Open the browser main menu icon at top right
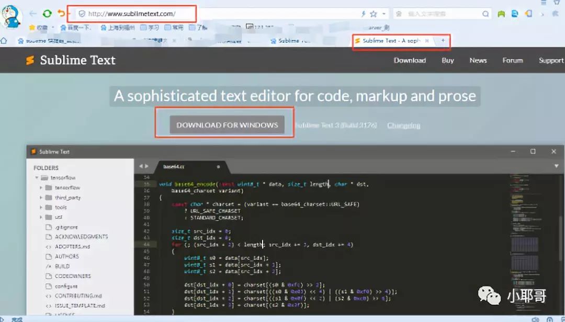This screenshot has height=322, width=565. click(x=544, y=2)
